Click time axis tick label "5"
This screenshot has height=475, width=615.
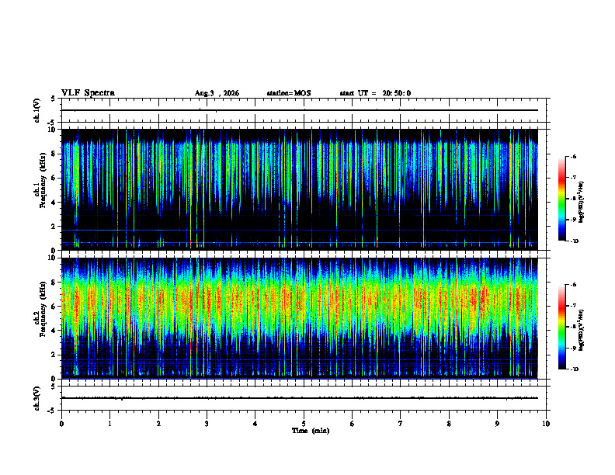[304, 424]
